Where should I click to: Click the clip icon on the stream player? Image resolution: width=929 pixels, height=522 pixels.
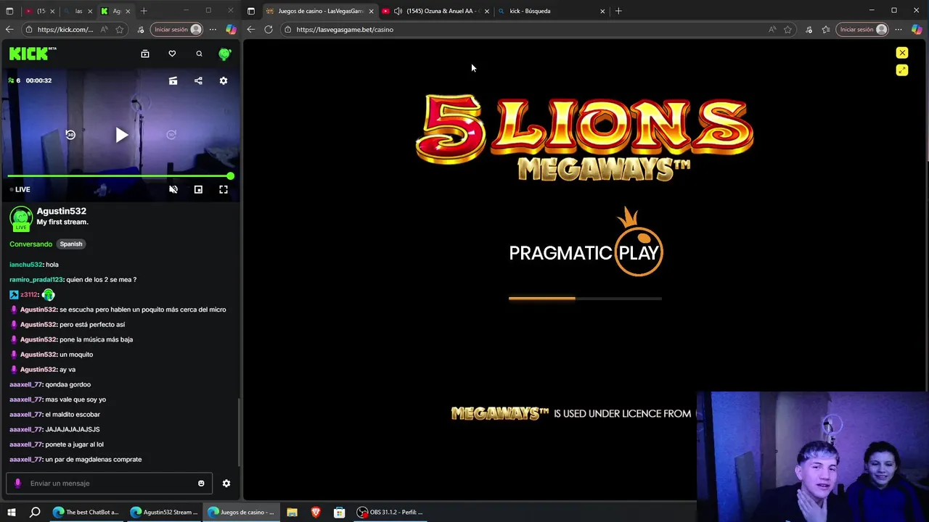point(173,80)
